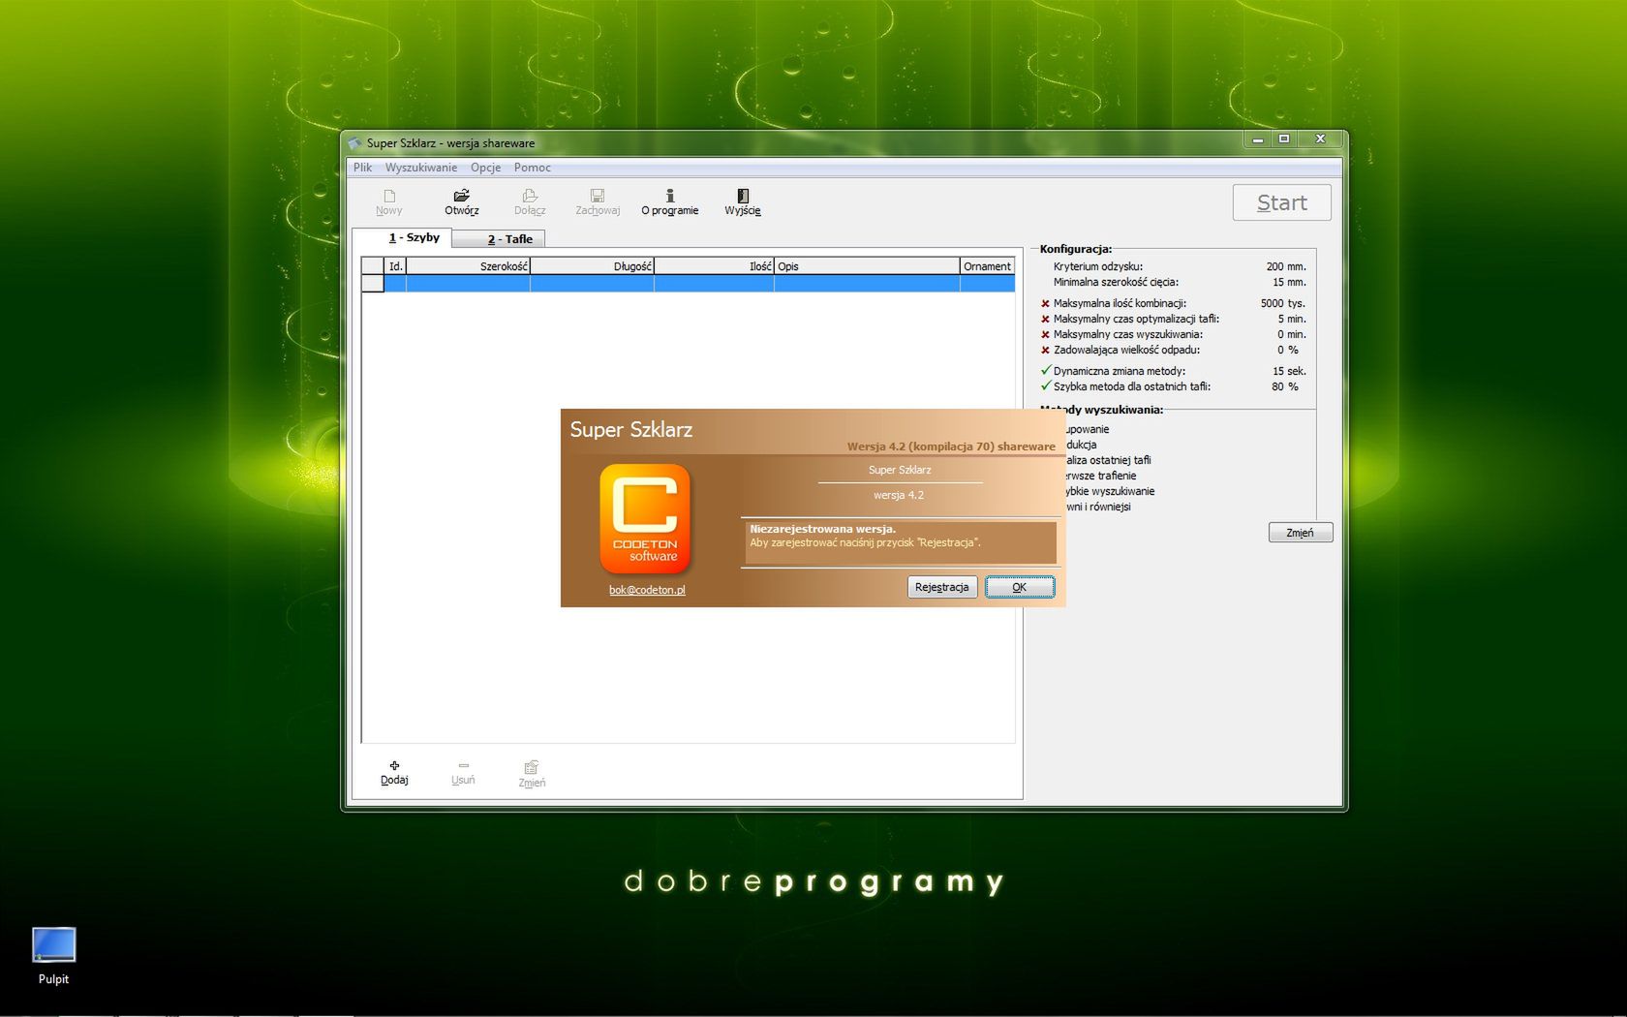Confirm the dialog with OK
1627x1017 pixels.
coord(1020,587)
